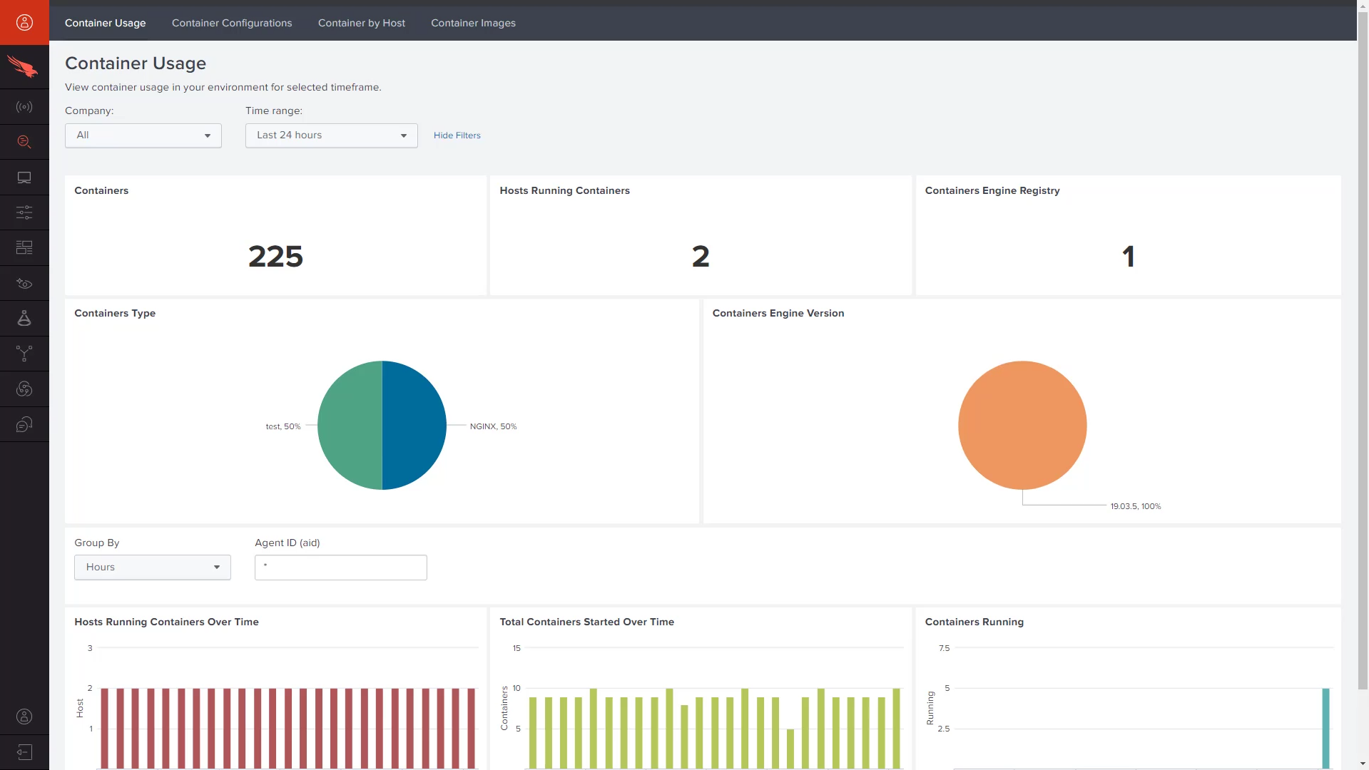Click the teal bar in Containers Running chart

1325,729
